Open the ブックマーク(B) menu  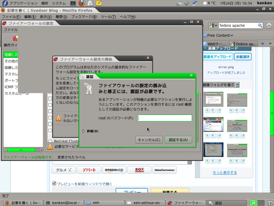pos(84,17)
